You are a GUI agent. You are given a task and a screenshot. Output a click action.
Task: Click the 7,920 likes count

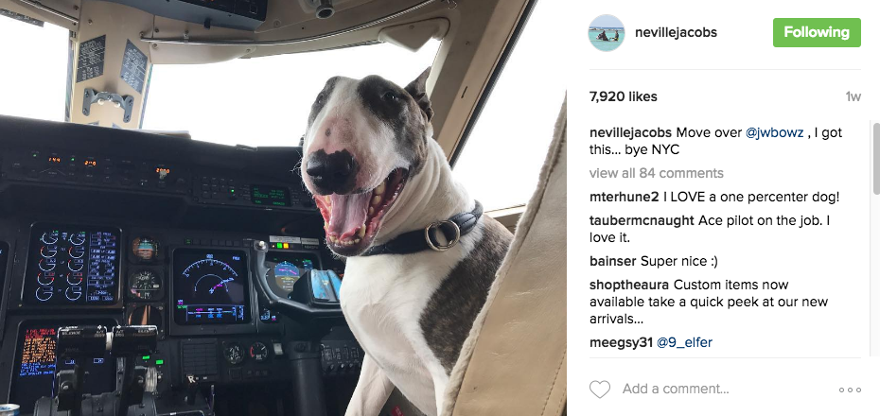[623, 96]
